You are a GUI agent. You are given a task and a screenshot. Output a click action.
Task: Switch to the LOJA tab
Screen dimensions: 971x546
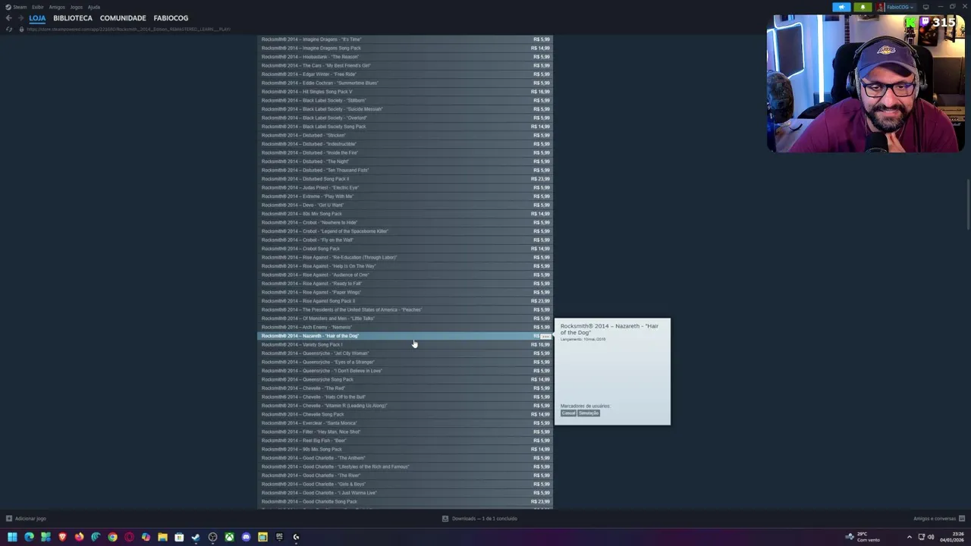click(x=37, y=18)
